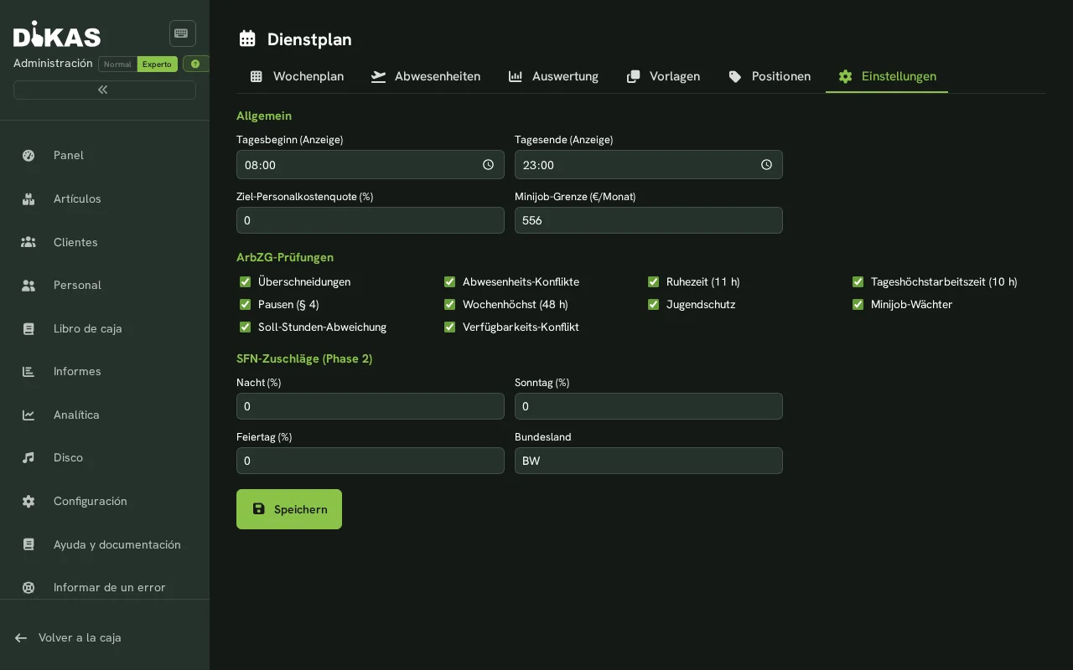The image size is (1073, 670).
Task: Click the Feiertag (%) input field
Action: point(371,461)
